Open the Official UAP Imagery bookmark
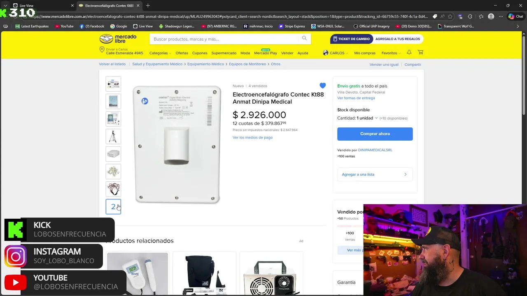This screenshot has width=527, height=296. coord(371,26)
